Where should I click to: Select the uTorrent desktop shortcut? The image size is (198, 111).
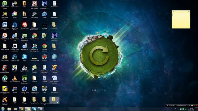[5, 79]
